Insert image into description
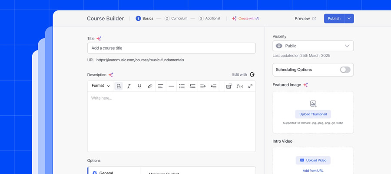 [229, 86]
